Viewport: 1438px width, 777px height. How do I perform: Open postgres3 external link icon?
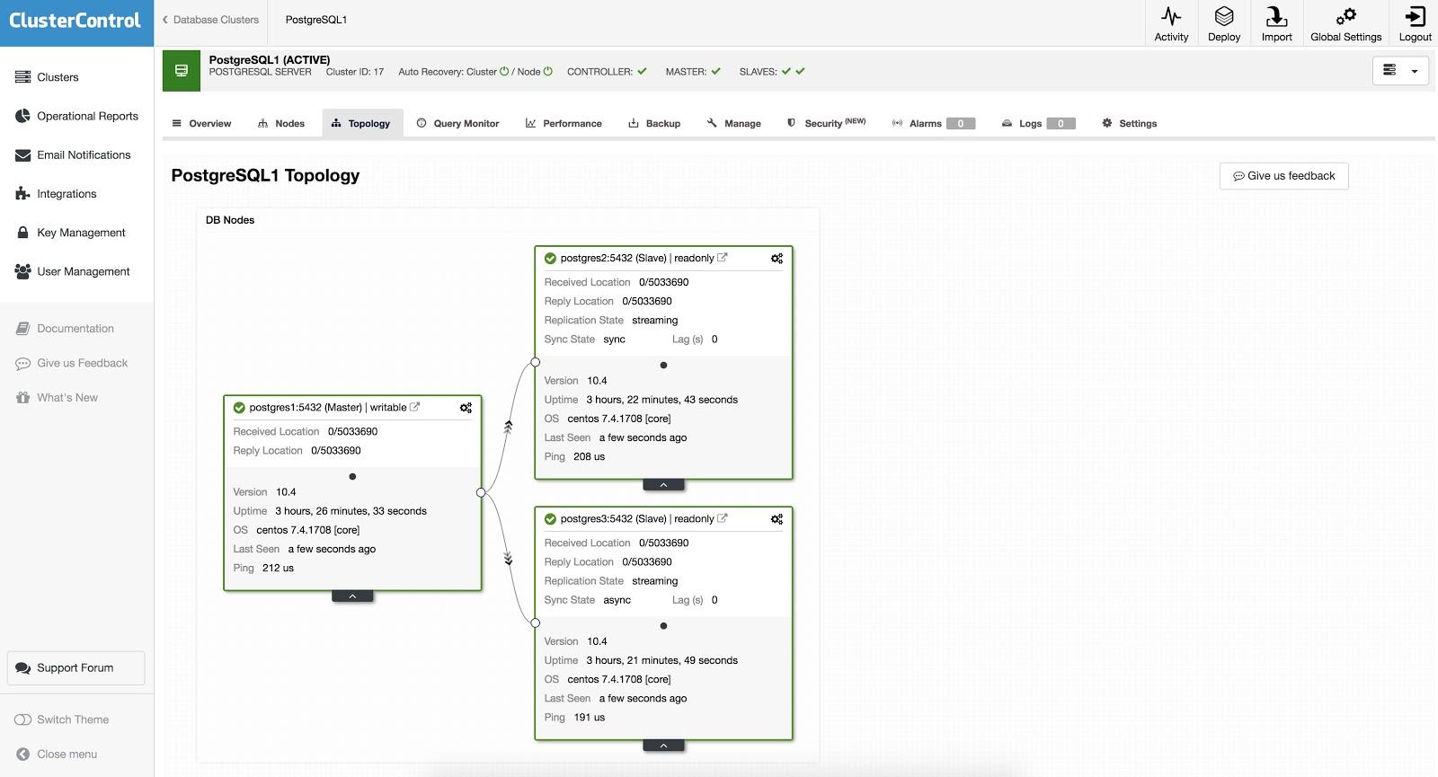[x=722, y=518]
